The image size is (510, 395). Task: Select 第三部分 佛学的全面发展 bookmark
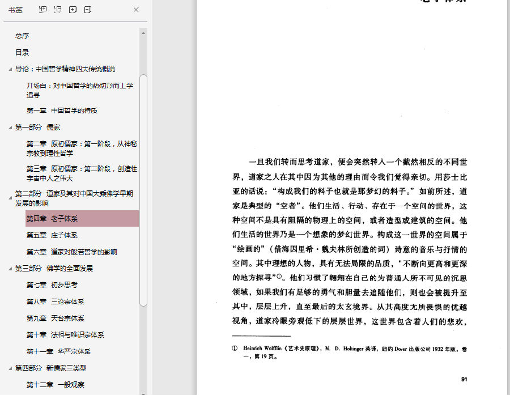(x=54, y=269)
